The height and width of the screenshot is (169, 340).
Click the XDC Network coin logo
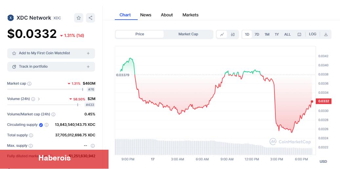point(10,18)
